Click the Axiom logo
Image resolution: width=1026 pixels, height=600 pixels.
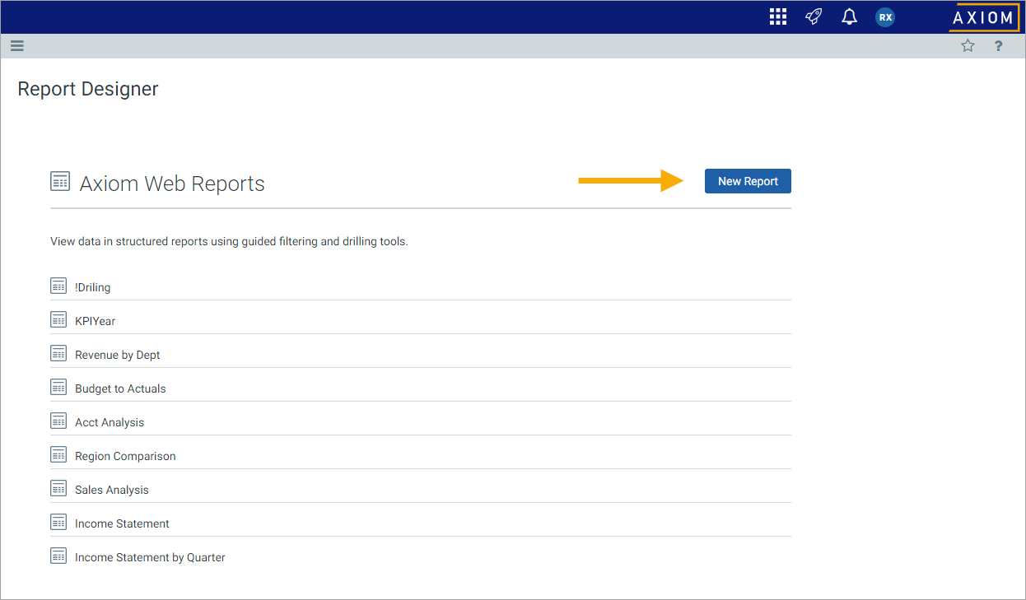coord(983,17)
